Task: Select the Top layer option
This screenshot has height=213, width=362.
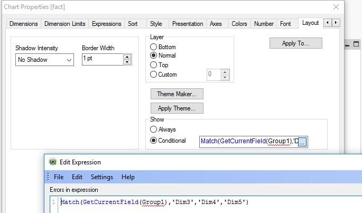Action: point(154,65)
